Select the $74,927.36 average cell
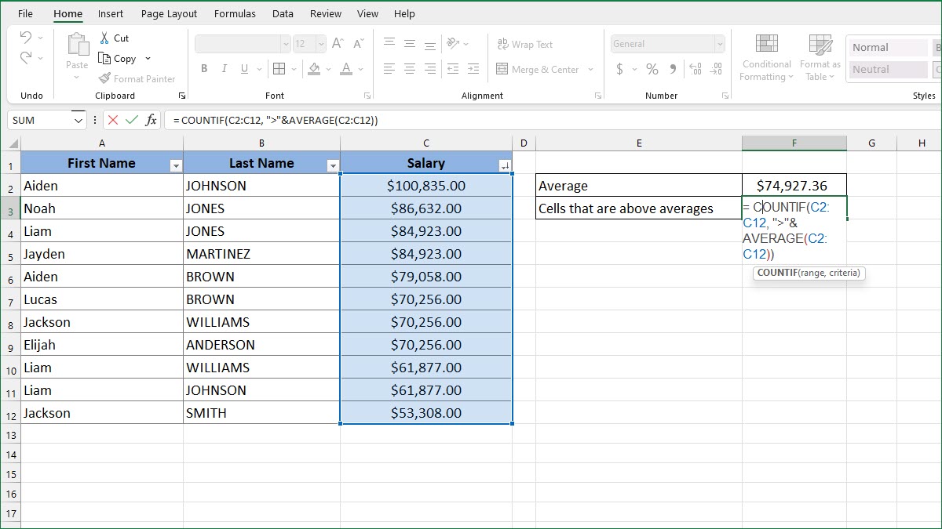 pos(794,185)
